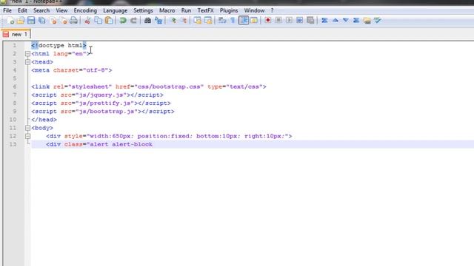Screen dimensions: 474x266
Task: Click Run macro multiple times icon
Action: [x=299, y=21]
